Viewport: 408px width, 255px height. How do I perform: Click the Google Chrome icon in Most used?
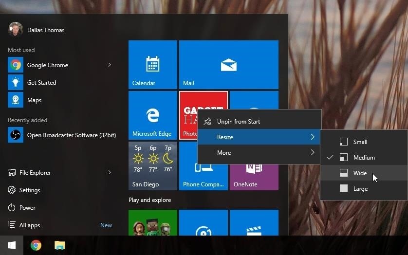16,65
